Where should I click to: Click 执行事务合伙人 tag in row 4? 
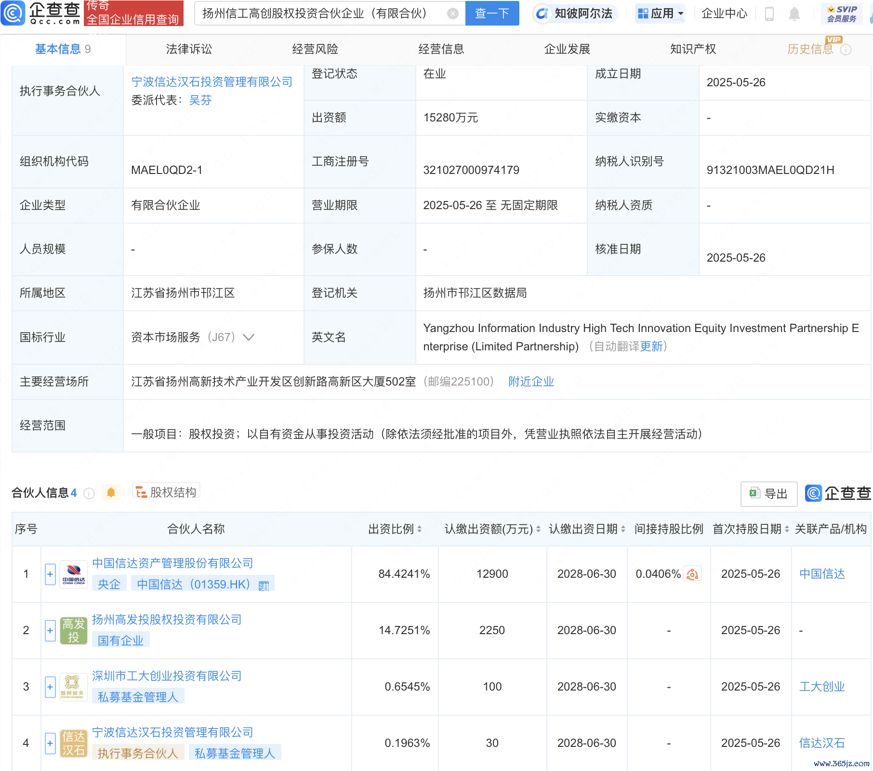click(x=138, y=753)
